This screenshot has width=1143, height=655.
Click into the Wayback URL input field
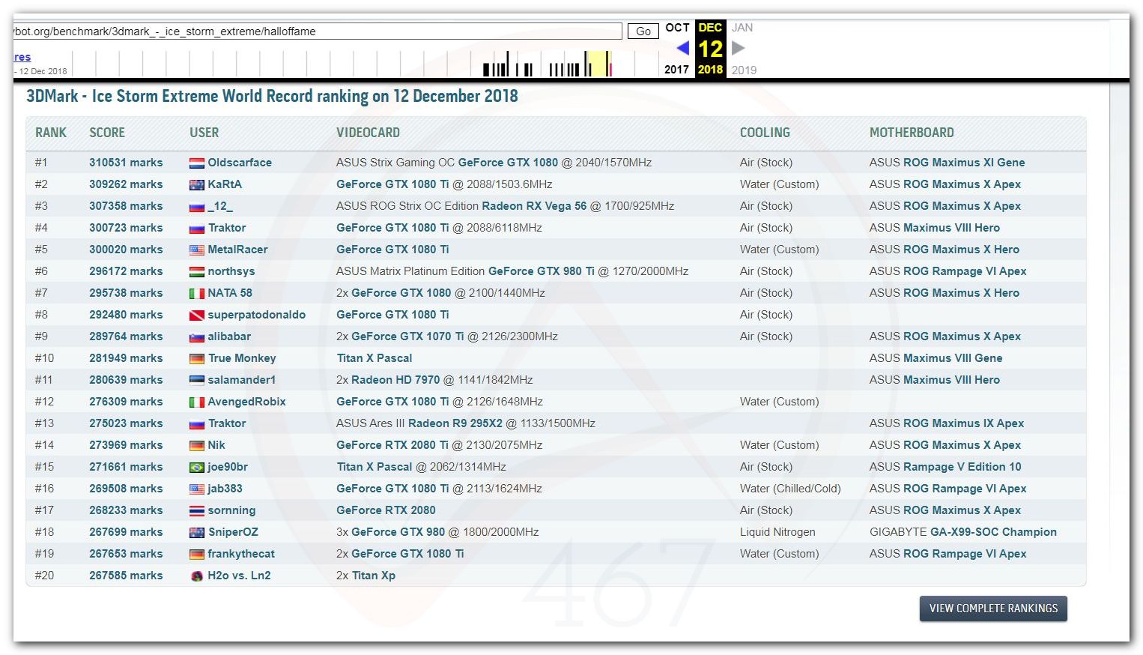(318, 31)
